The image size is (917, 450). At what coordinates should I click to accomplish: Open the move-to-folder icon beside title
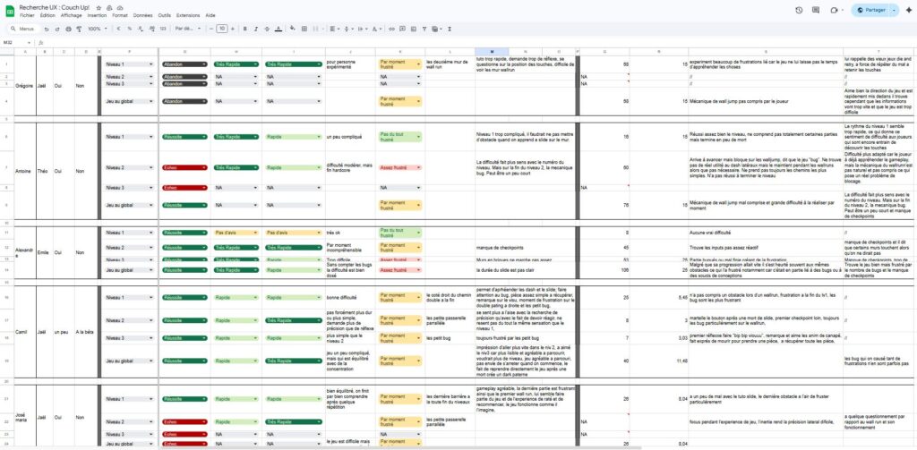click(x=109, y=7)
